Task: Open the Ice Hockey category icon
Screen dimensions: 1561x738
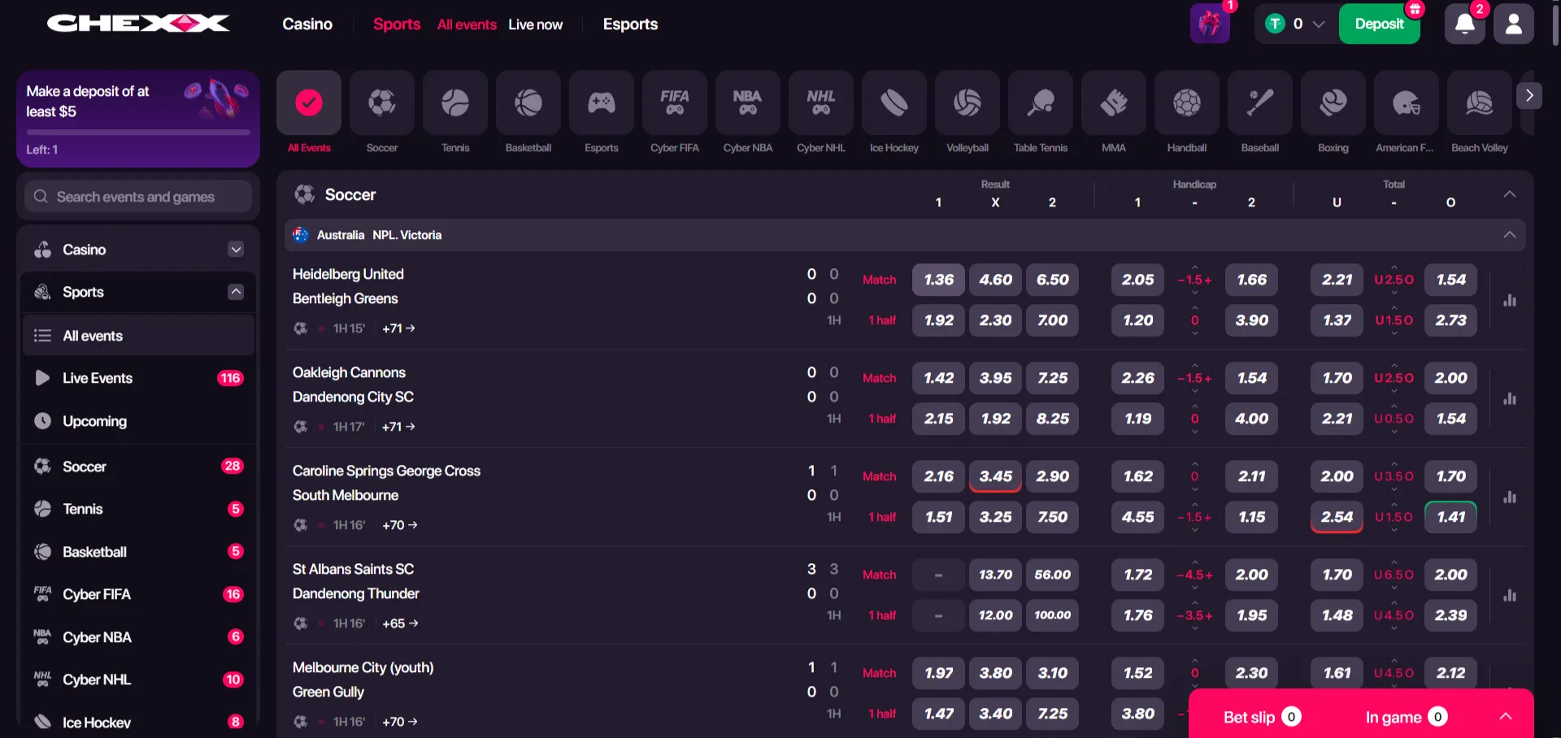Action: (894, 103)
